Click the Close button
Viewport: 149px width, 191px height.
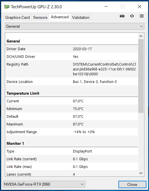[x=132, y=184]
